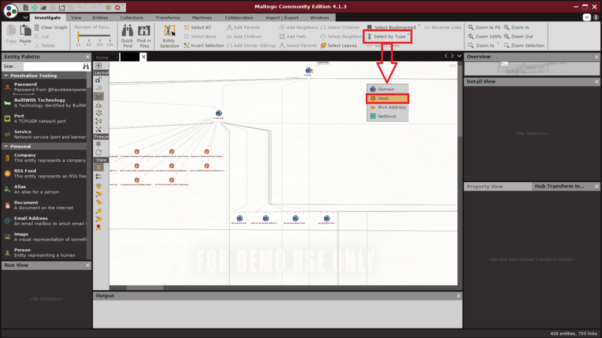Click the Maltego application logo button
The height and width of the screenshot is (338, 602).
pos(10,9)
